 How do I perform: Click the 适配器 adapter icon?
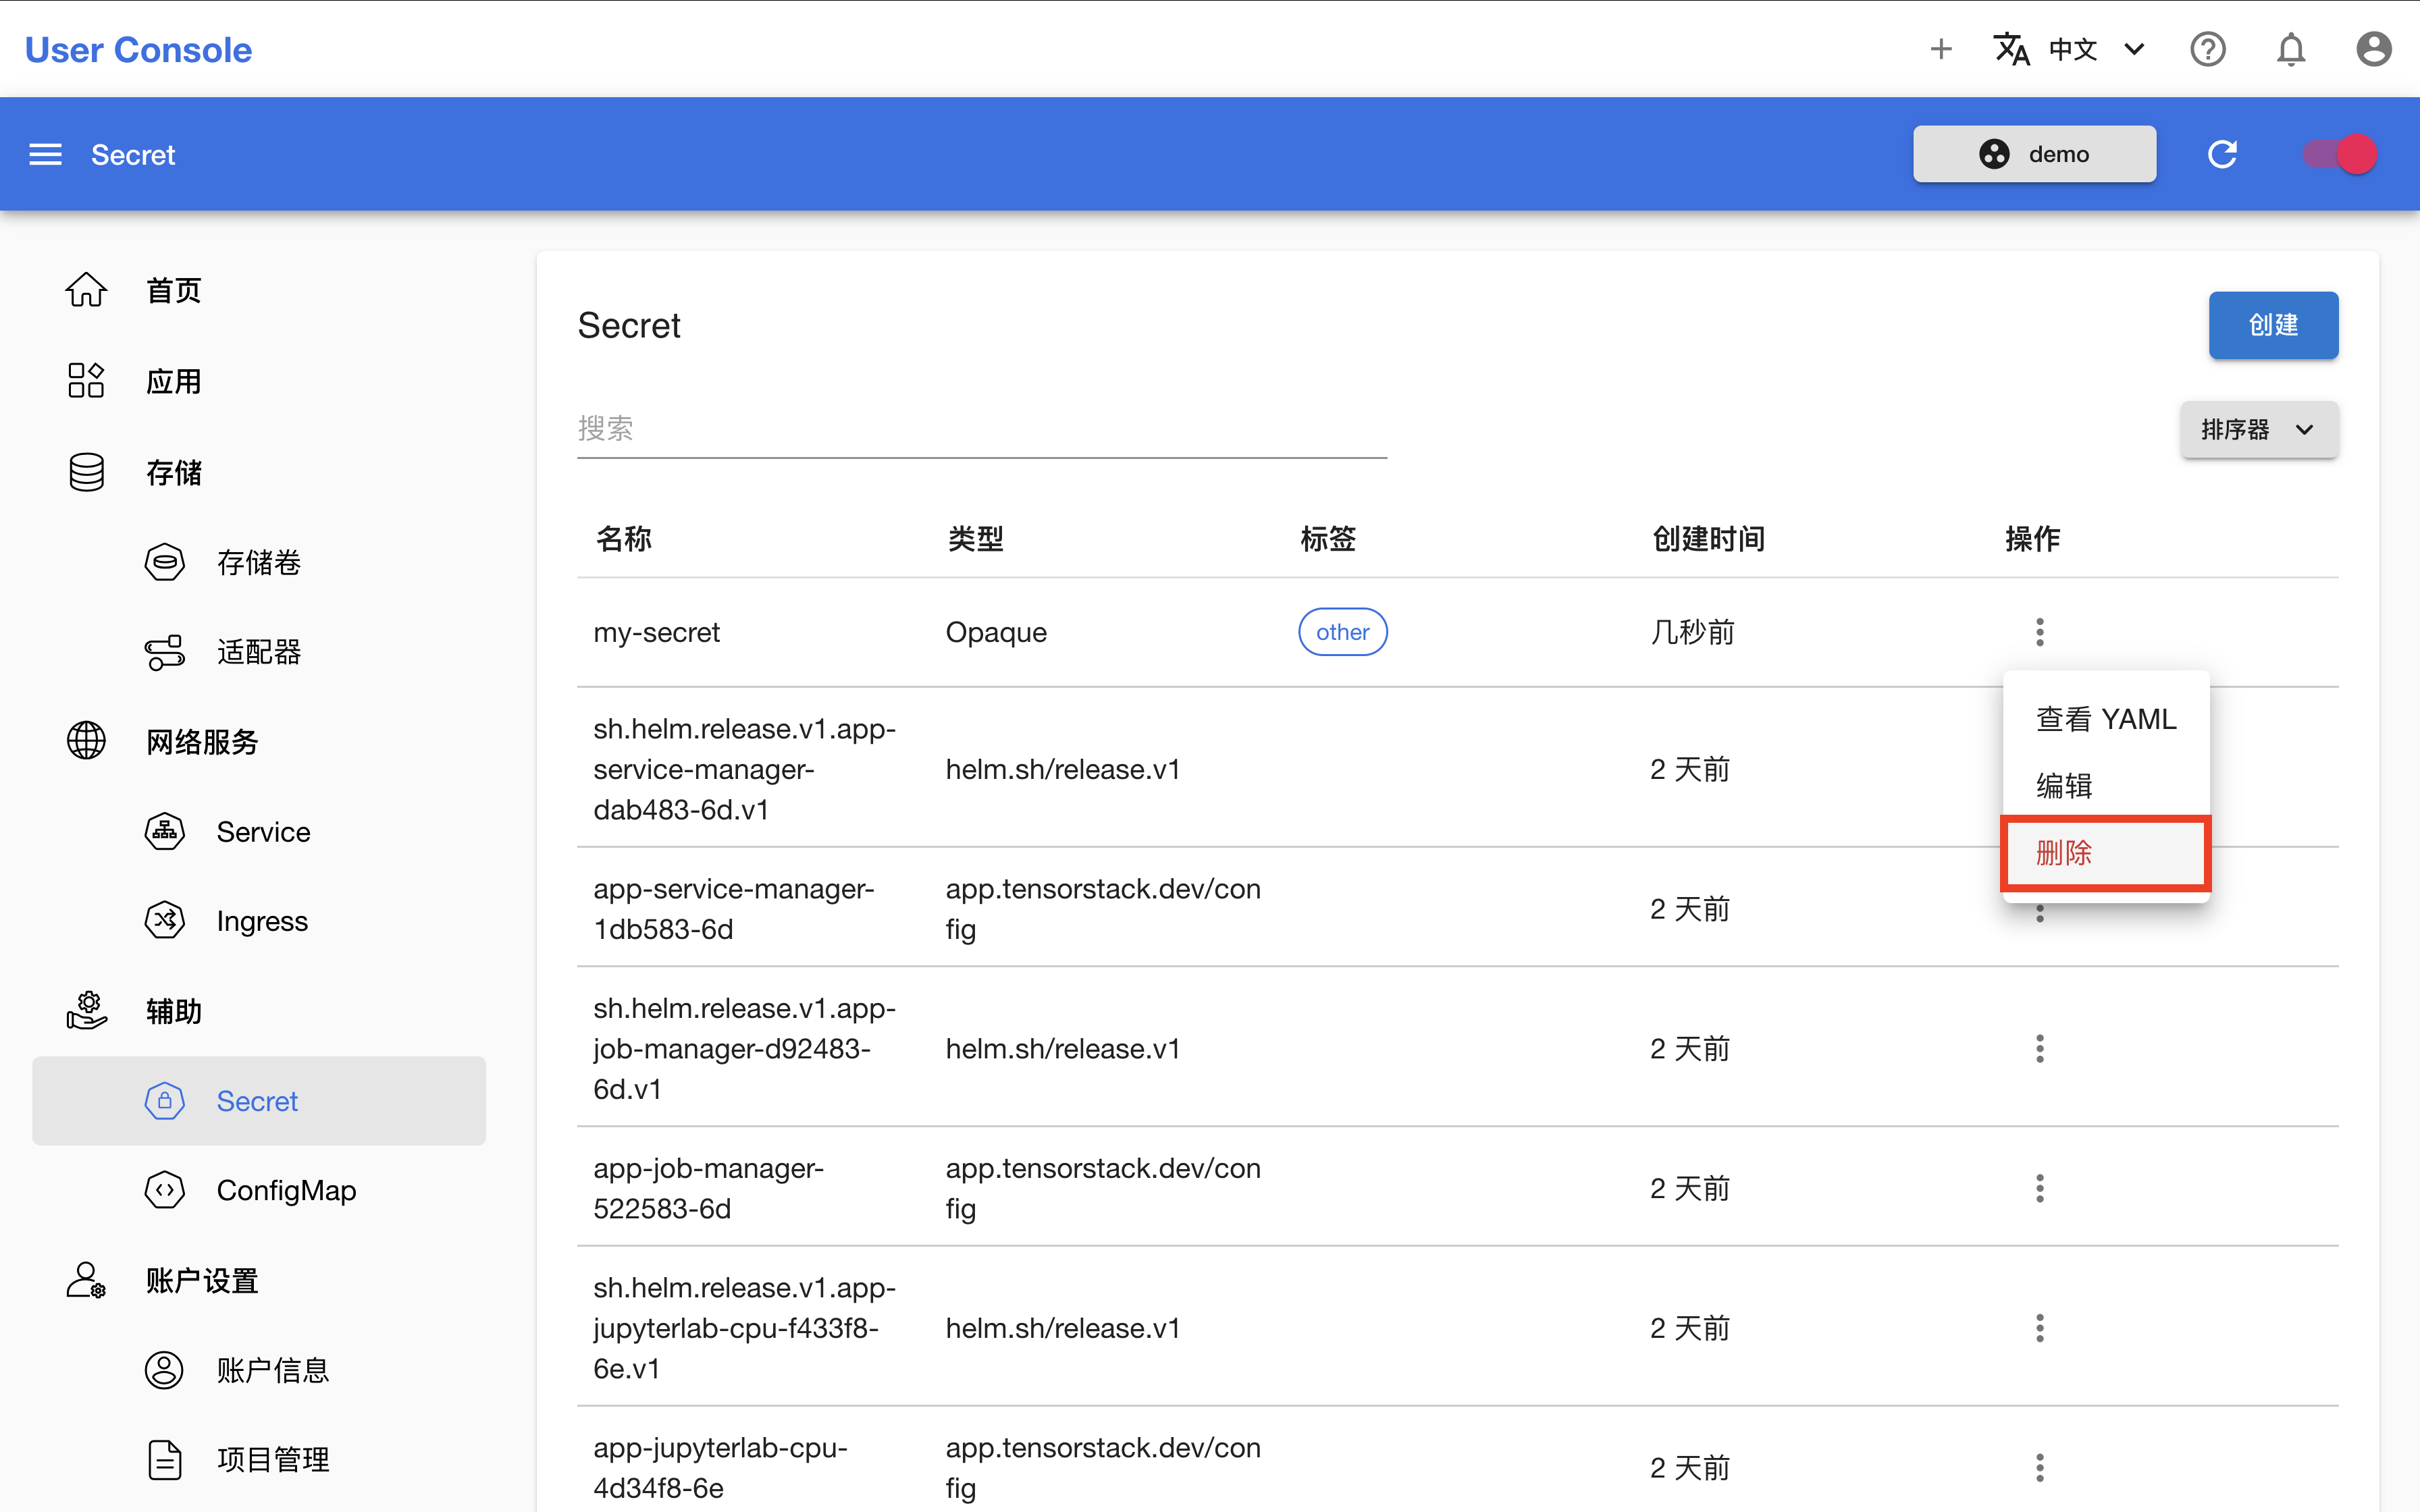point(164,652)
